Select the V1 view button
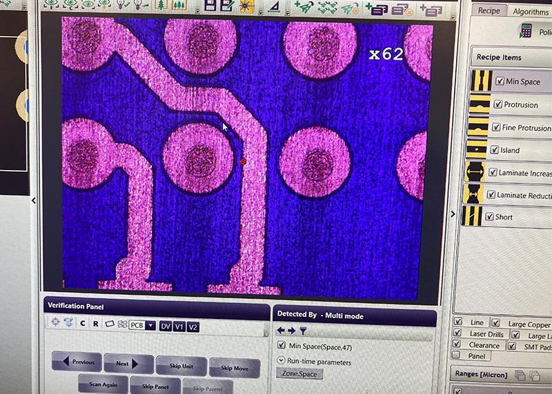The width and height of the screenshot is (552, 394). (x=179, y=327)
